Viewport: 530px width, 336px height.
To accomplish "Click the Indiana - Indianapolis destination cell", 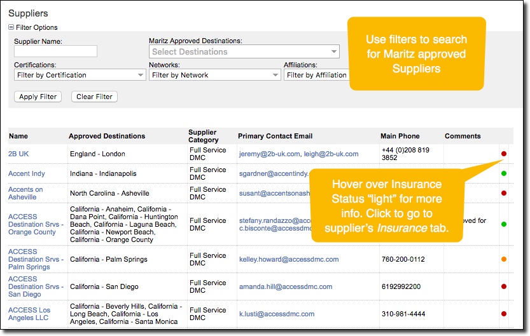I will tap(103, 173).
